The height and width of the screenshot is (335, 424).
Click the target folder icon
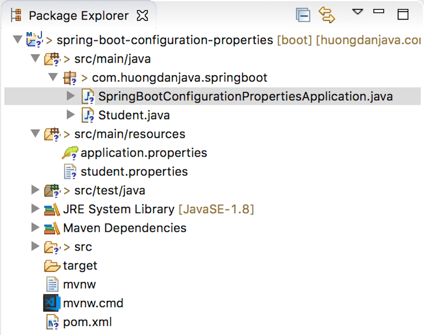point(52,266)
